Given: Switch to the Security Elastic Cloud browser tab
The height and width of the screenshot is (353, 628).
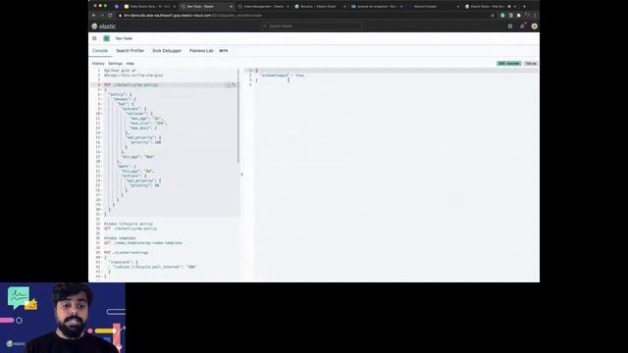Looking at the screenshot, I should point(320,7).
